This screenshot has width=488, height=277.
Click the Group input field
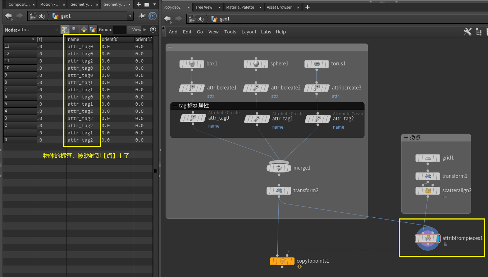[119, 30]
